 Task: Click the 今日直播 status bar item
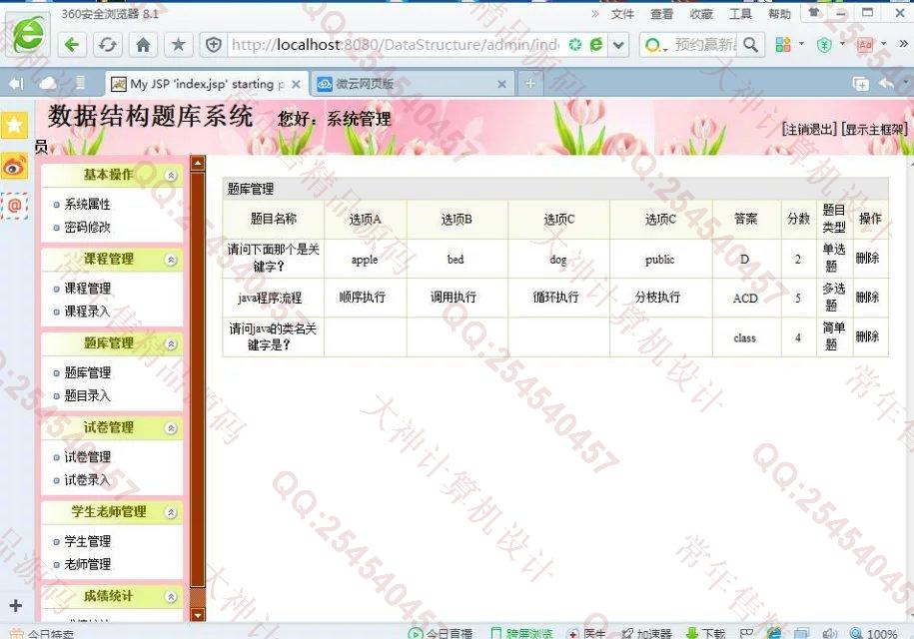pos(441,633)
